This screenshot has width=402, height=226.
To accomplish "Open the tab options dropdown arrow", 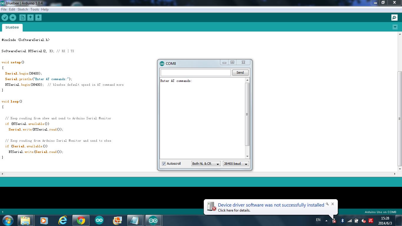I will point(395,27).
